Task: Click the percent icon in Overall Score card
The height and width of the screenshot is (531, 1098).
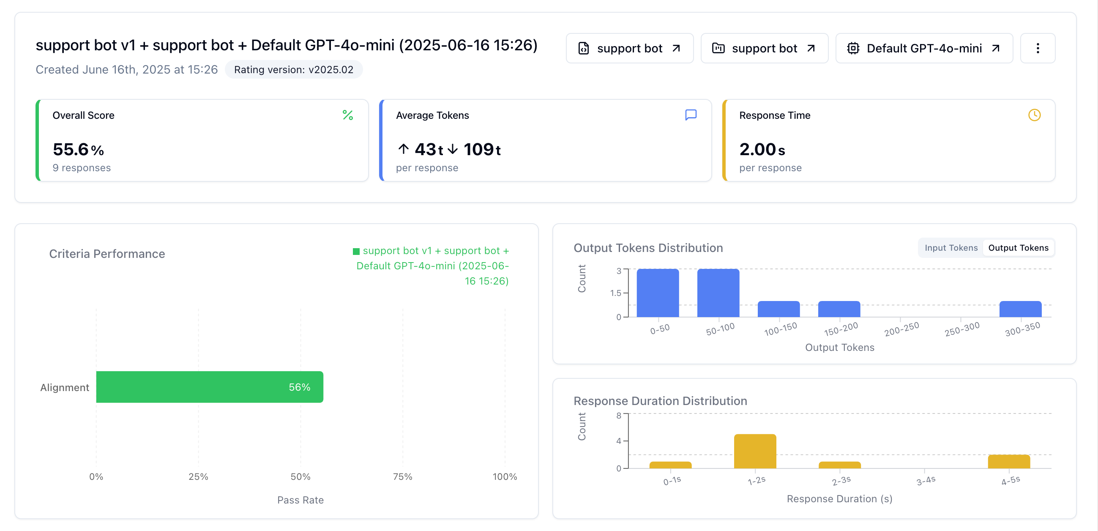Action: (x=348, y=115)
